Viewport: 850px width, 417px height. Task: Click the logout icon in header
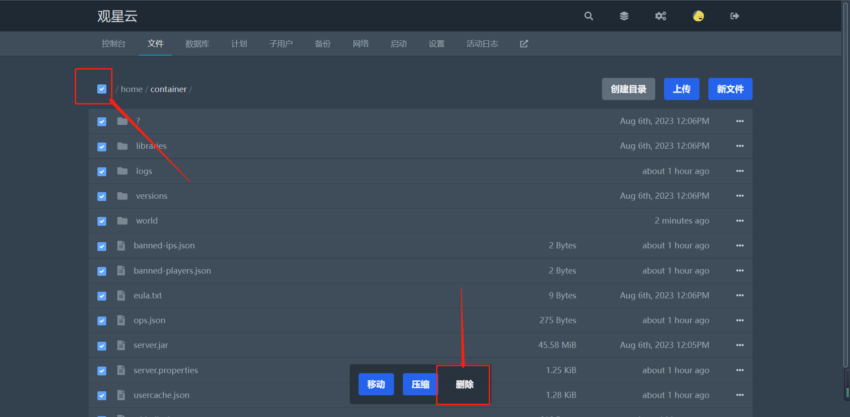(x=734, y=16)
